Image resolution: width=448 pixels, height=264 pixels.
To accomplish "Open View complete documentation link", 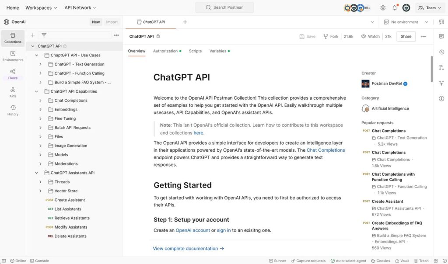I will [188, 249].
